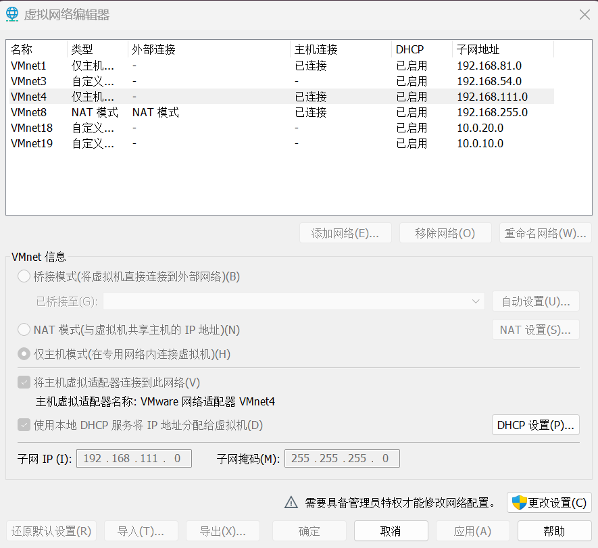Click the Virtual Network Editor globe icon

(x=12, y=14)
